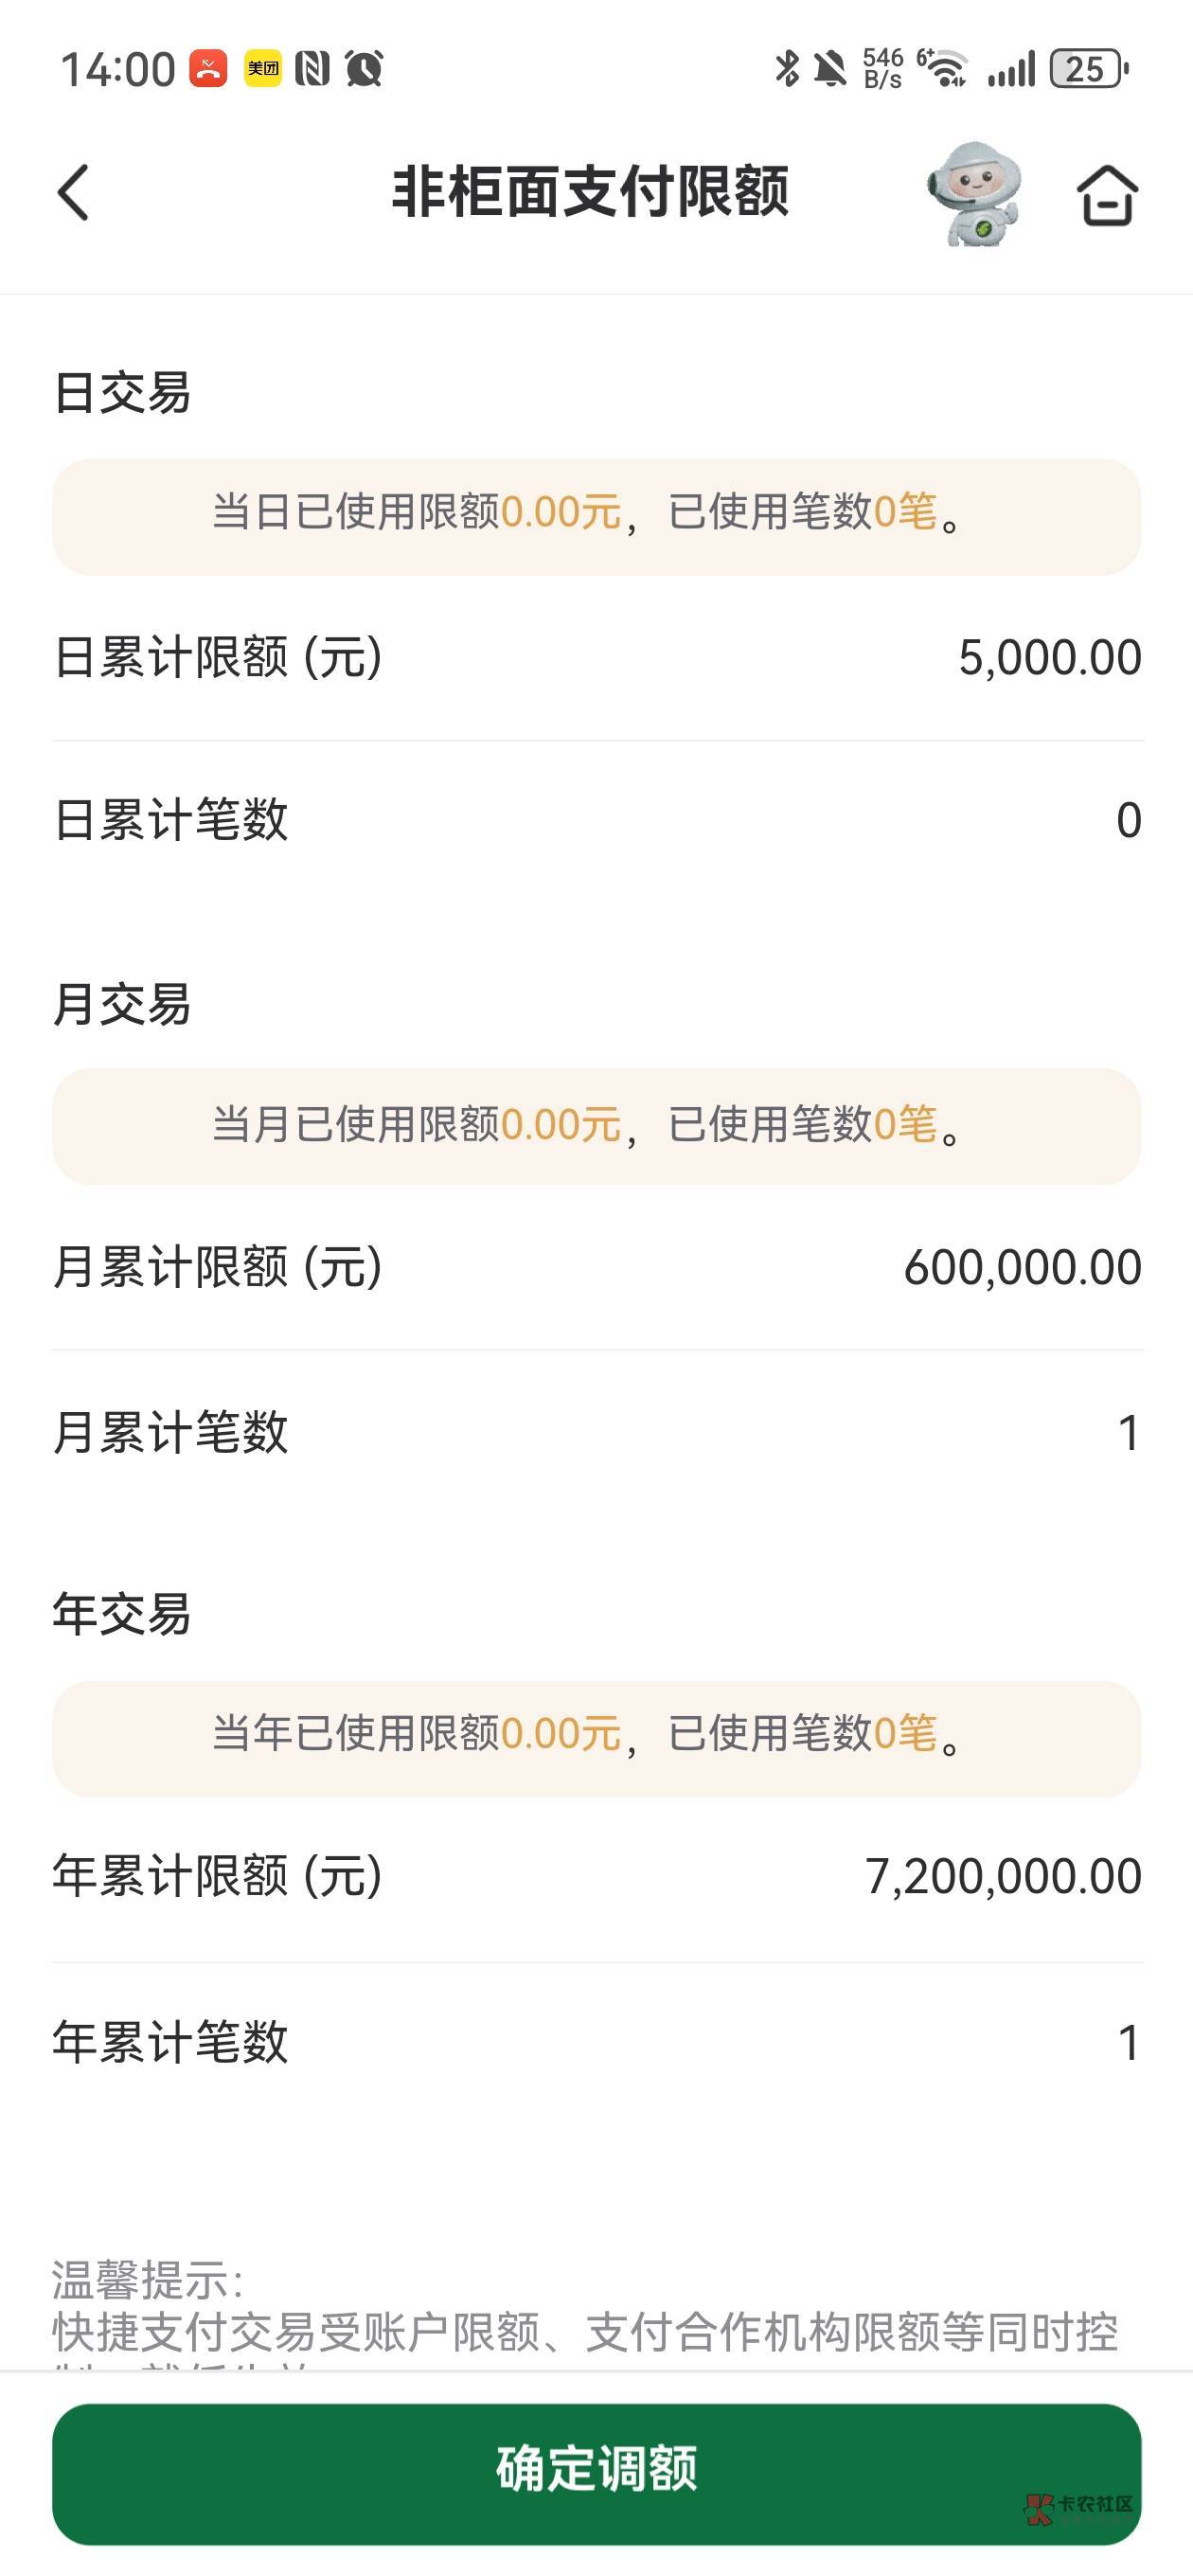Screen dimensions: 1193x2576
Task: Tap the battery level indicator
Action: click(x=1088, y=69)
